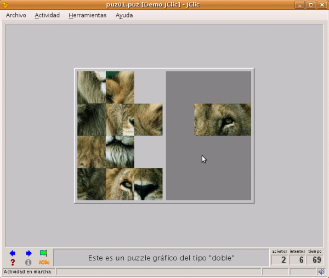The width and height of the screenshot is (329, 278).
Task: Open help with the red question mark
Action: point(13,262)
